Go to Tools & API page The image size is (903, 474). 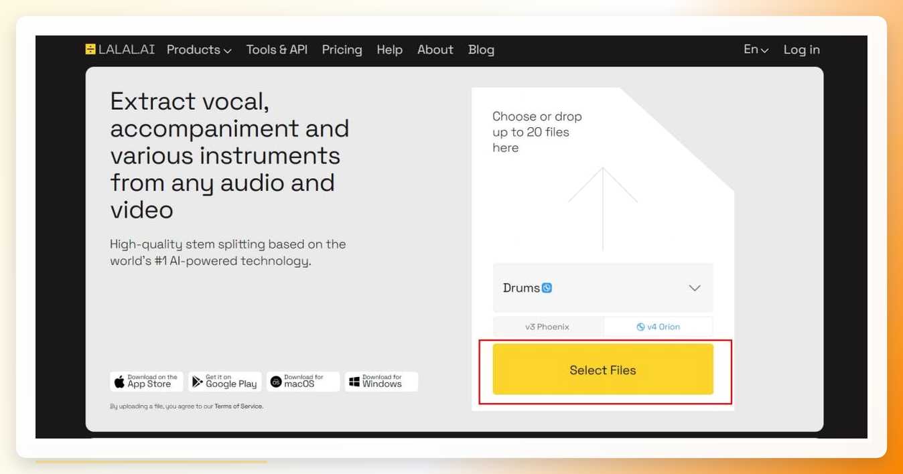[x=277, y=50]
